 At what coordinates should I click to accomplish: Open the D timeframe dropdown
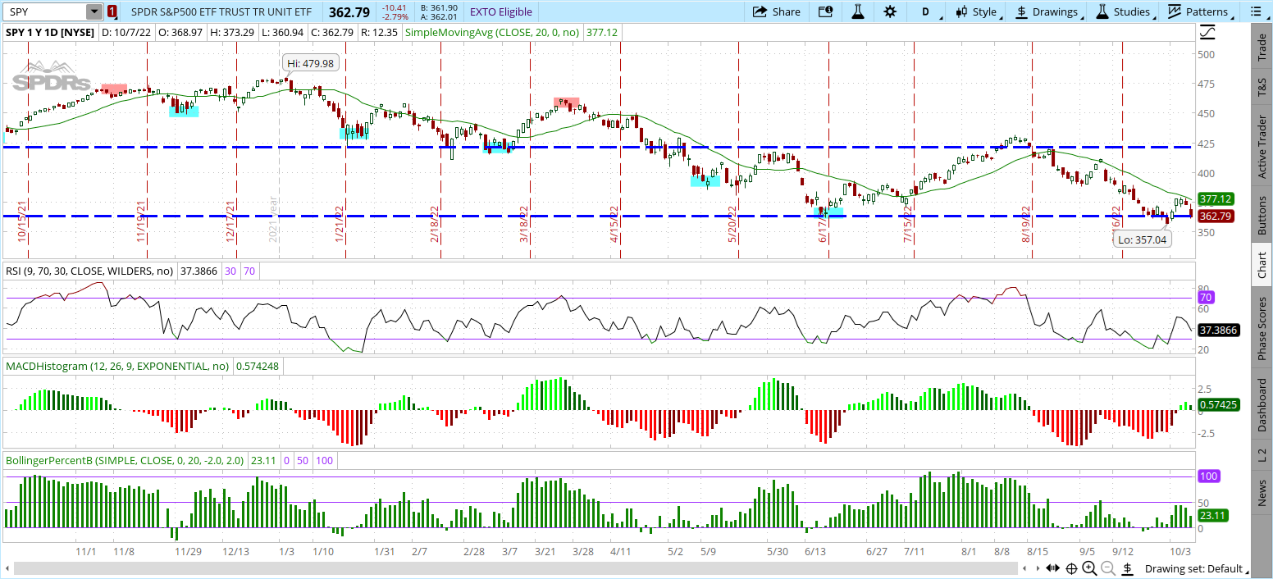coord(926,11)
